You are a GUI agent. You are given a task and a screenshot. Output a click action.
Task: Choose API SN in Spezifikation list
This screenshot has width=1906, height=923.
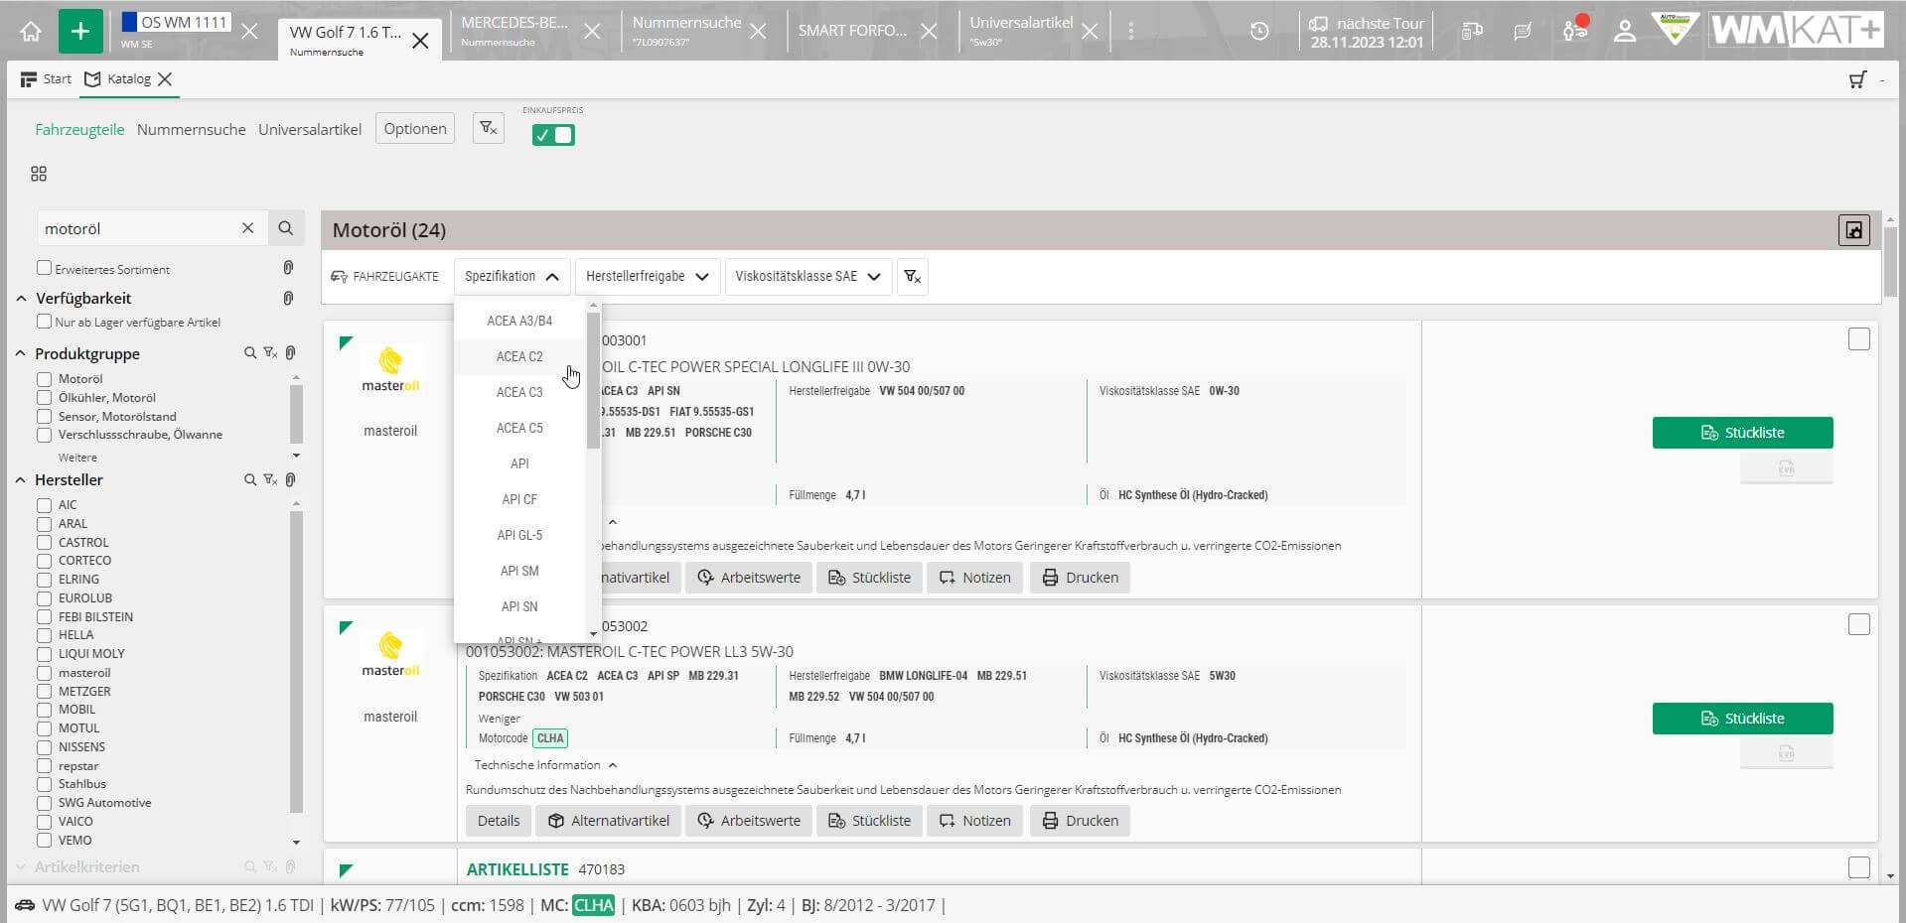pyautogui.click(x=519, y=606)
